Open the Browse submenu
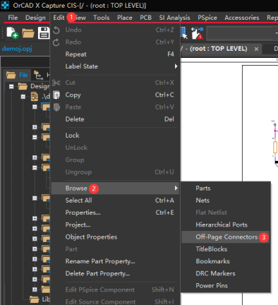This screenshot has height=305, width=278. [x=115, y=189]
